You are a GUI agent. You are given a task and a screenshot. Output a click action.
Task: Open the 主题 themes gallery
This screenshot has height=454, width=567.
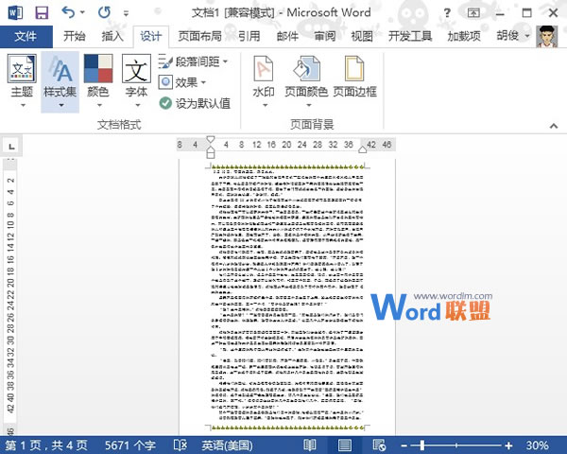click(x=22, y=81)
